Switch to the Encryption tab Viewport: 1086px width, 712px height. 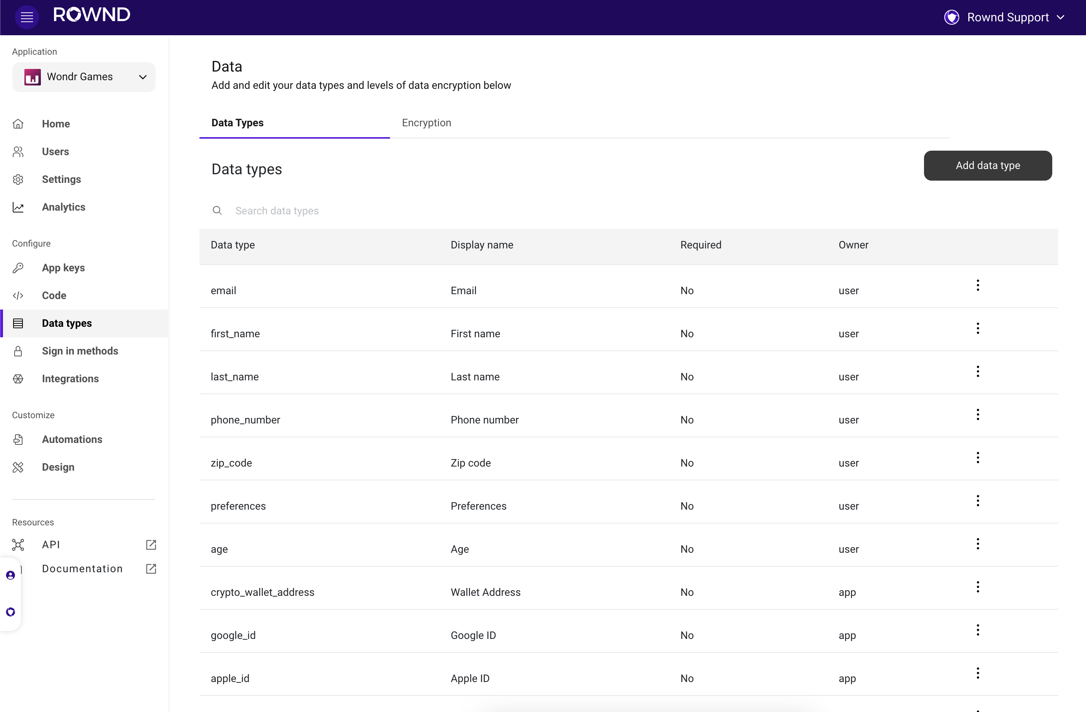426,123
